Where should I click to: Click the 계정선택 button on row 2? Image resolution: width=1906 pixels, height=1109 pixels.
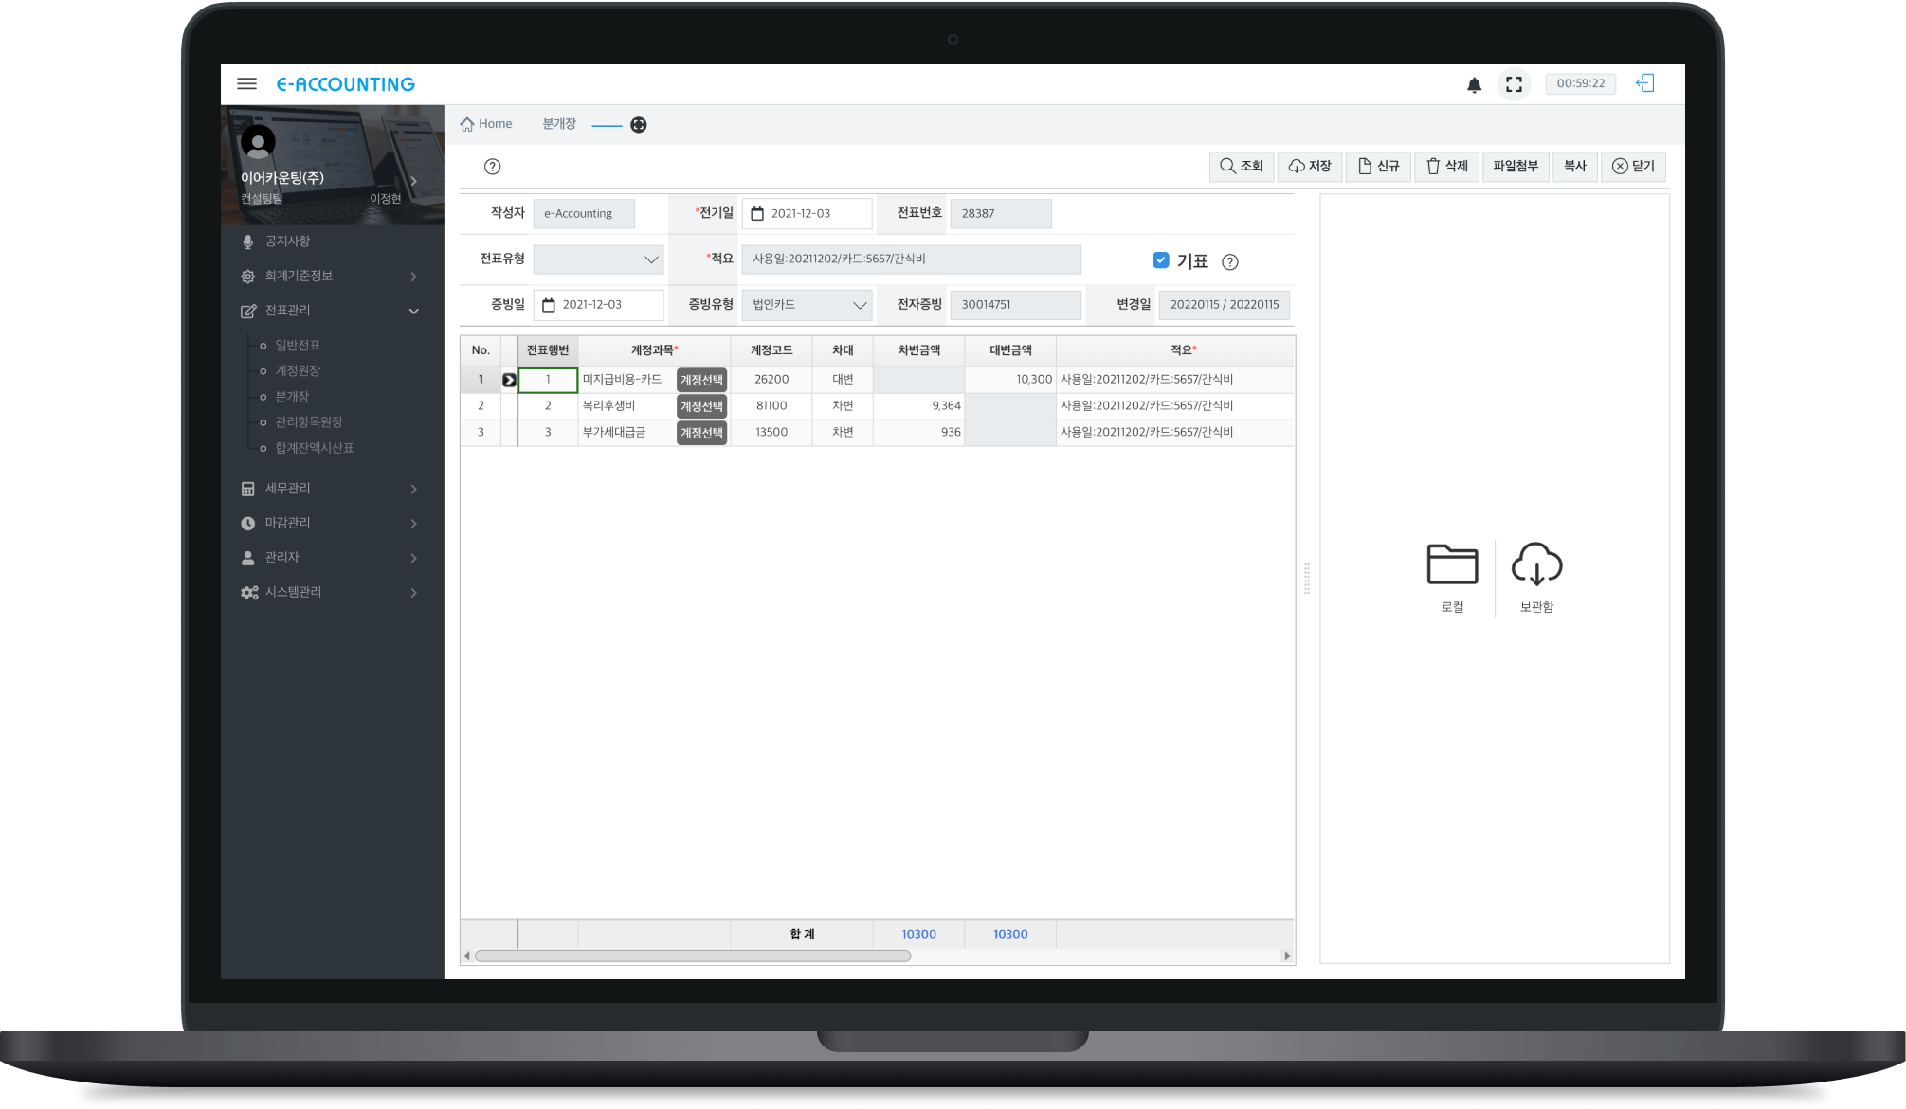[700, 405]
